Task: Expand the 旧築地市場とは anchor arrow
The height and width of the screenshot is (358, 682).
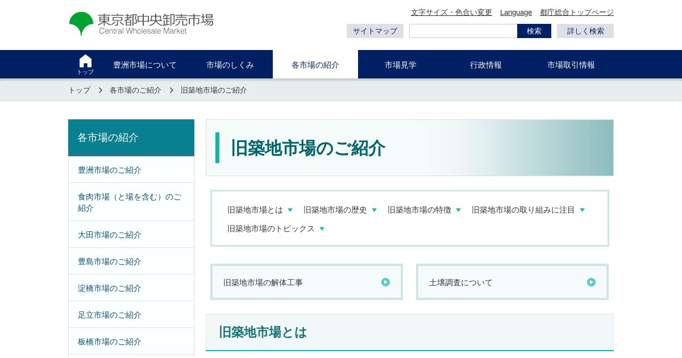Action: [x=290, y=210]
